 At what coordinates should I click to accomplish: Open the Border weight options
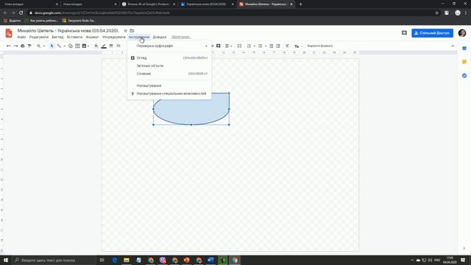(111, 46)
